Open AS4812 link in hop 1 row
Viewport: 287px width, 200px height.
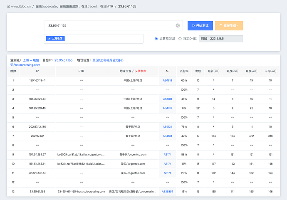[168, 80]
